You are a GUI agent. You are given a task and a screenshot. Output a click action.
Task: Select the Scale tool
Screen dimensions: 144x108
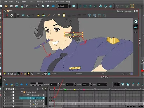point(90,6)
